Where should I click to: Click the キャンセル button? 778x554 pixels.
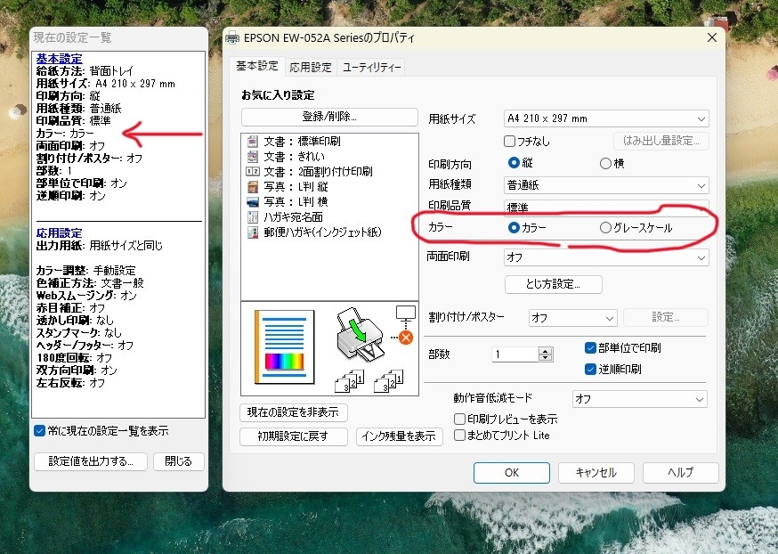tap(596, 473)
